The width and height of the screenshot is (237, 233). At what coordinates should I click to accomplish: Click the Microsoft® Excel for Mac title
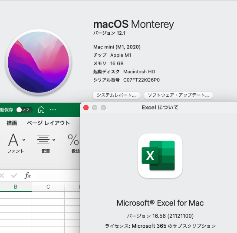point(160,203)
